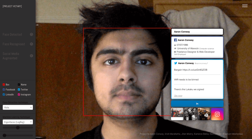The height and width of the screenshot is (139, 252).
Task: Click the Face Detected status label
Action: (x=12, y=34)
